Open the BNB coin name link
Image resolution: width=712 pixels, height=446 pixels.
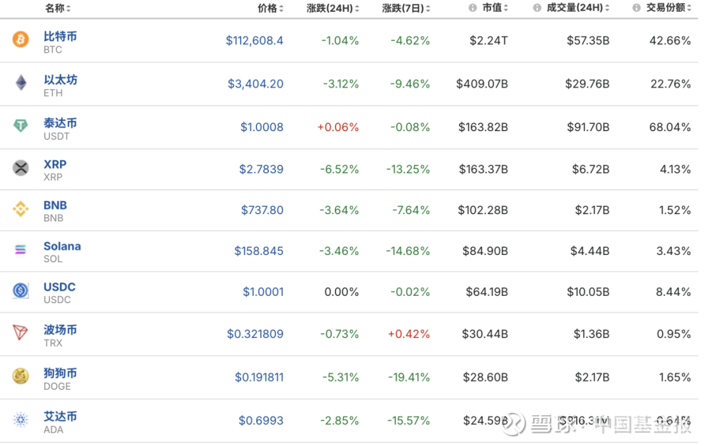55,205
